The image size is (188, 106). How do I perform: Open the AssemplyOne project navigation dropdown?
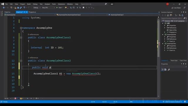(x=30, y=15)
